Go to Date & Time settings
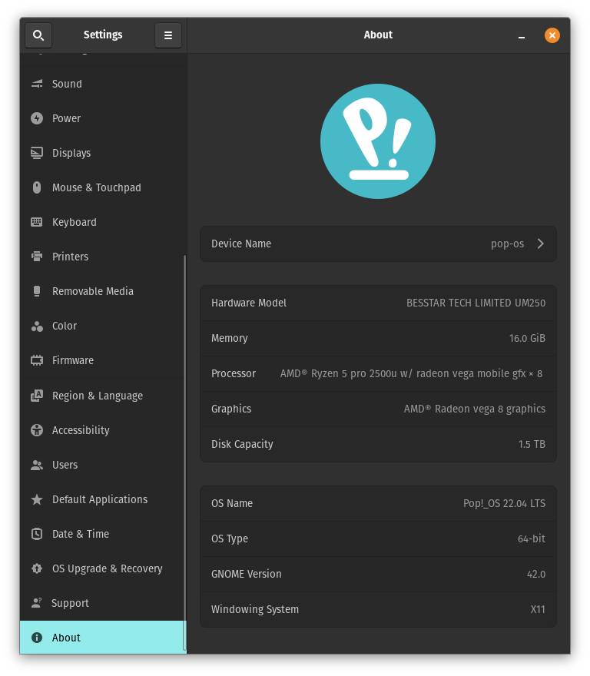590x676 pixels. click(101, 534)
